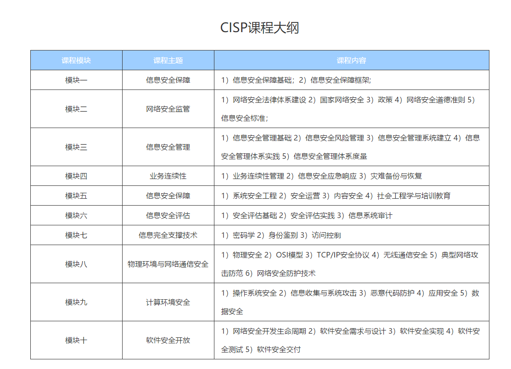Click content starting 业务连续性管理
511x369 pixels.
pyautogui.click(x=352, y=176)
